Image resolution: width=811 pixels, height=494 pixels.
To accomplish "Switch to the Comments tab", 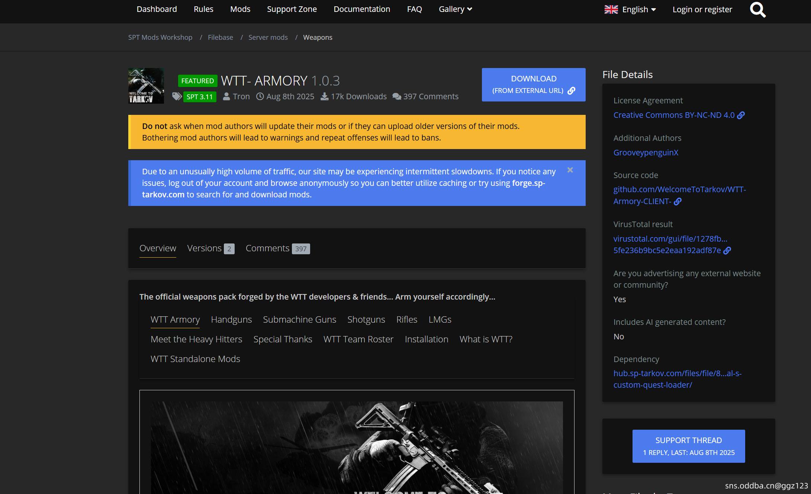I will coord(278,248).
